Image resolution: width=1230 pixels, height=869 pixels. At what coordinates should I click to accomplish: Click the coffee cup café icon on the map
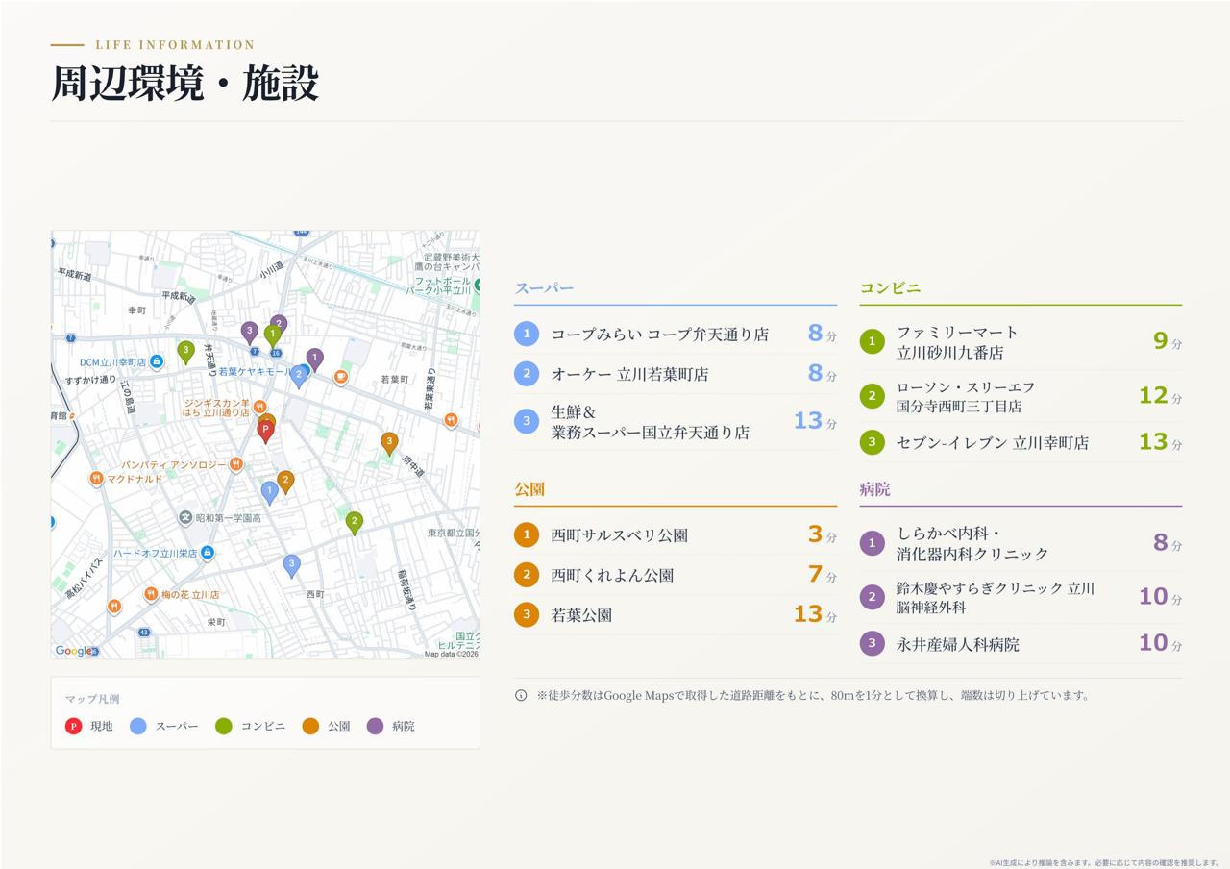pos(340,378)
